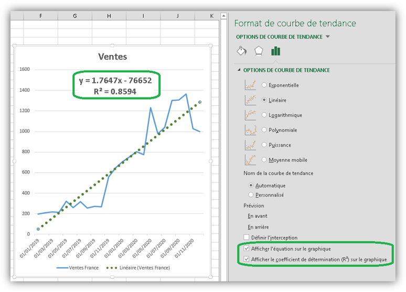Click the Exponentielle trendline preview icon

pyautogui.click(x=250, y=85)
